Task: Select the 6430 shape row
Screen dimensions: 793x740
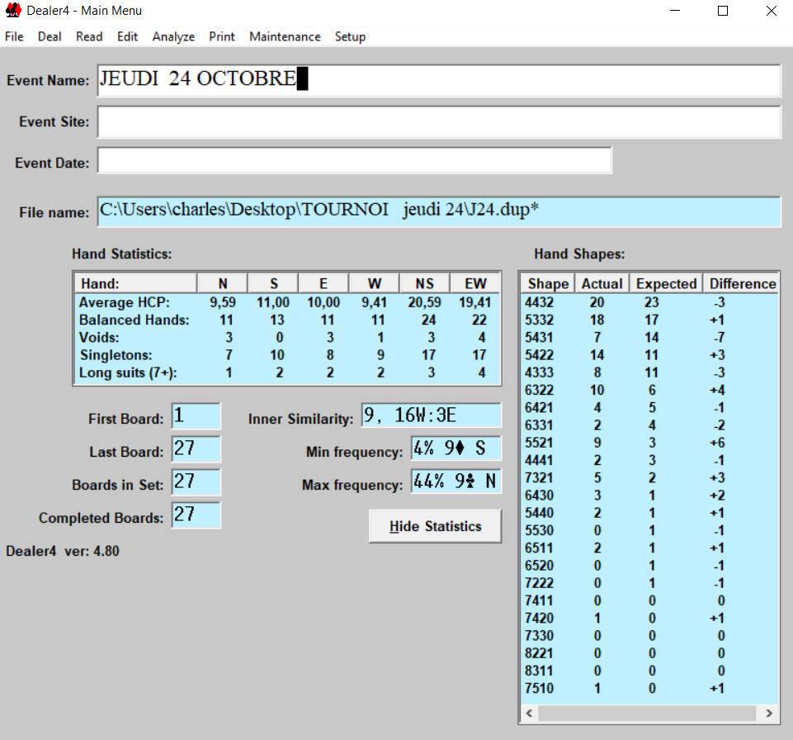Action: [x=649, y=495]
